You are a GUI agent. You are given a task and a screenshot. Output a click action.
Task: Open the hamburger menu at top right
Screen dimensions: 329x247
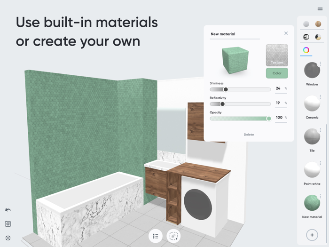320,9
